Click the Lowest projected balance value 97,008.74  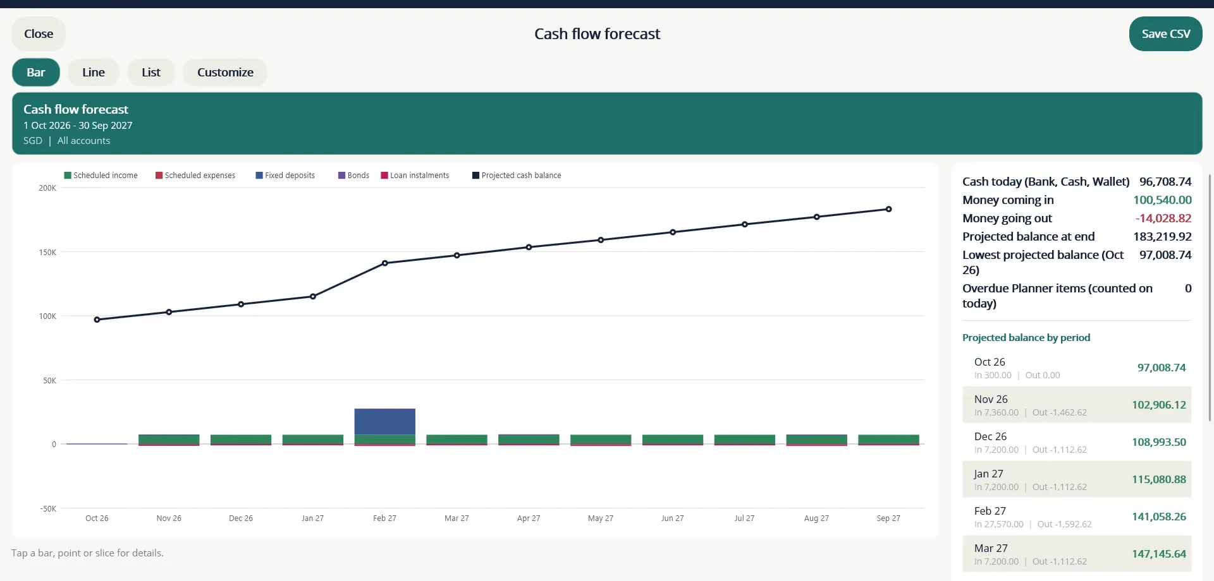1165,255
